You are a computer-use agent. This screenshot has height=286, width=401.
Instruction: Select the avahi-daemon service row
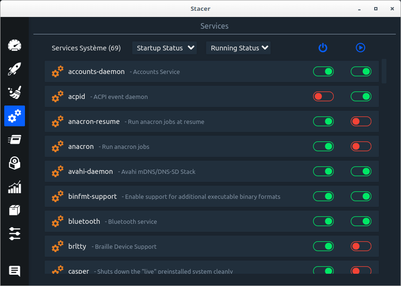click(188, 172)
